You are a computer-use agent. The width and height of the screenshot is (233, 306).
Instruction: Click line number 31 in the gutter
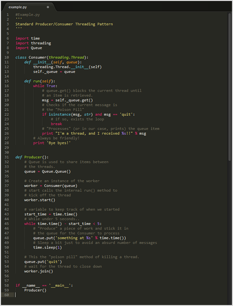7,157
